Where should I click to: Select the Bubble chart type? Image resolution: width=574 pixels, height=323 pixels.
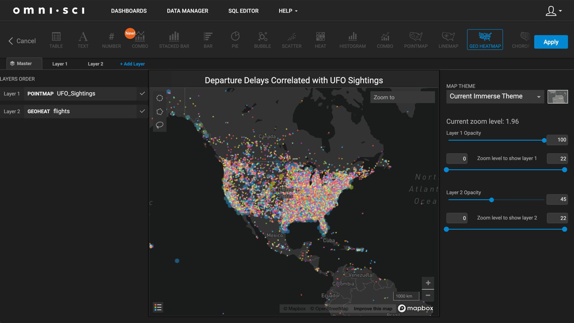[262, 40]
